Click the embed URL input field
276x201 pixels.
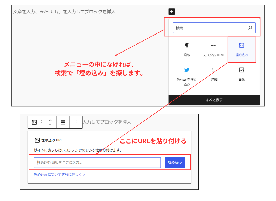(x=97, y=162)
